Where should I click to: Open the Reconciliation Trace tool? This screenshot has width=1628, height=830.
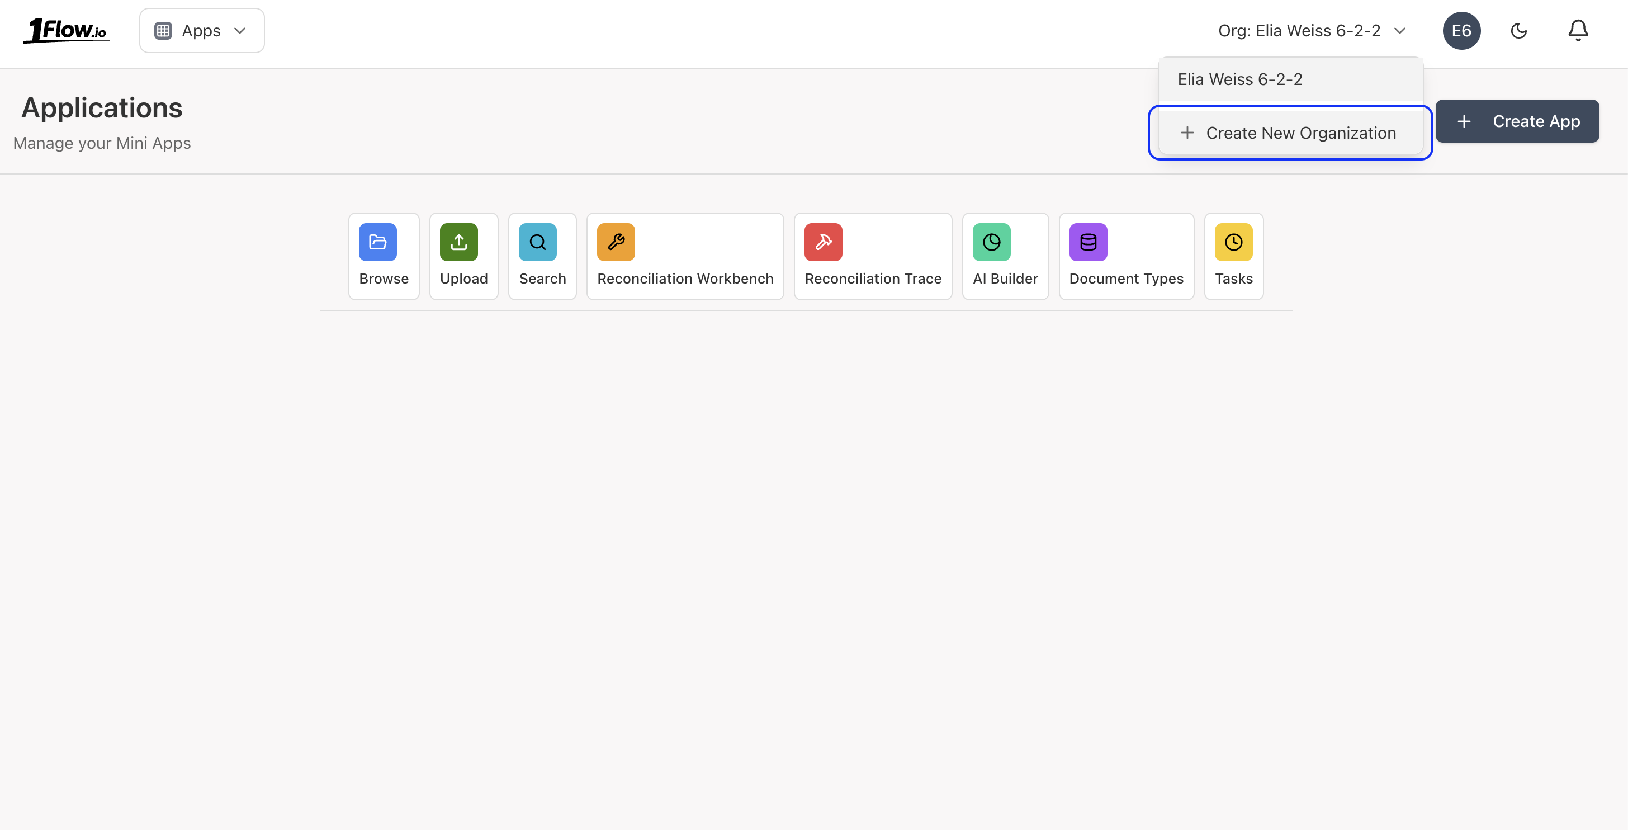coord(872,256)
